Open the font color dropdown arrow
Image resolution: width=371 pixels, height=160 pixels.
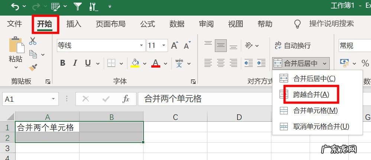coord(165,63)
